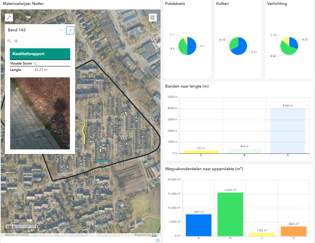
Task: Click the yellow highlighted band line on map
Action: 84,134
